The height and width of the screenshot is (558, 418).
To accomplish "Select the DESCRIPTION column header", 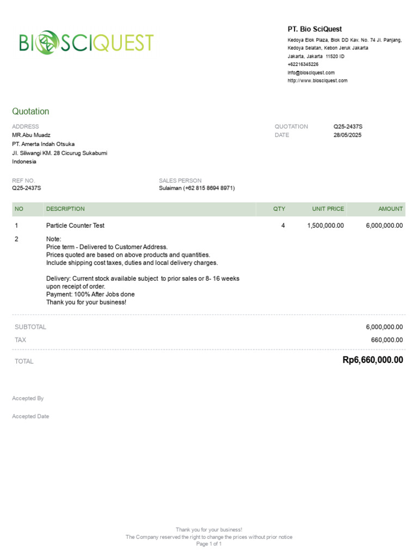I will coord(65,209).
